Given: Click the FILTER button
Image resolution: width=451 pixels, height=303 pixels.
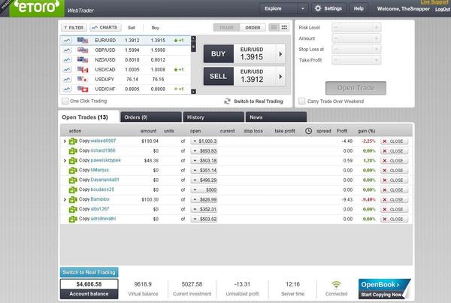Looking at the screenshot, I should [74, 28].
